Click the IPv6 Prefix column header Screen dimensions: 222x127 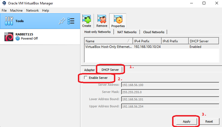(x=175, y=41)
